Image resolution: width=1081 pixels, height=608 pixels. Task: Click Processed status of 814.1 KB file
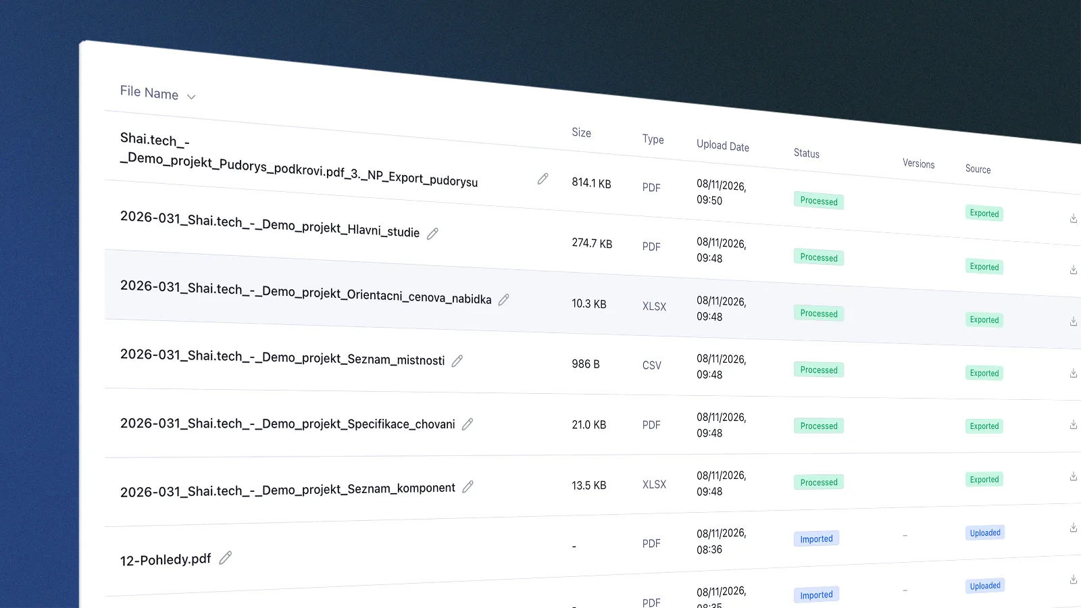click(819, 201)
